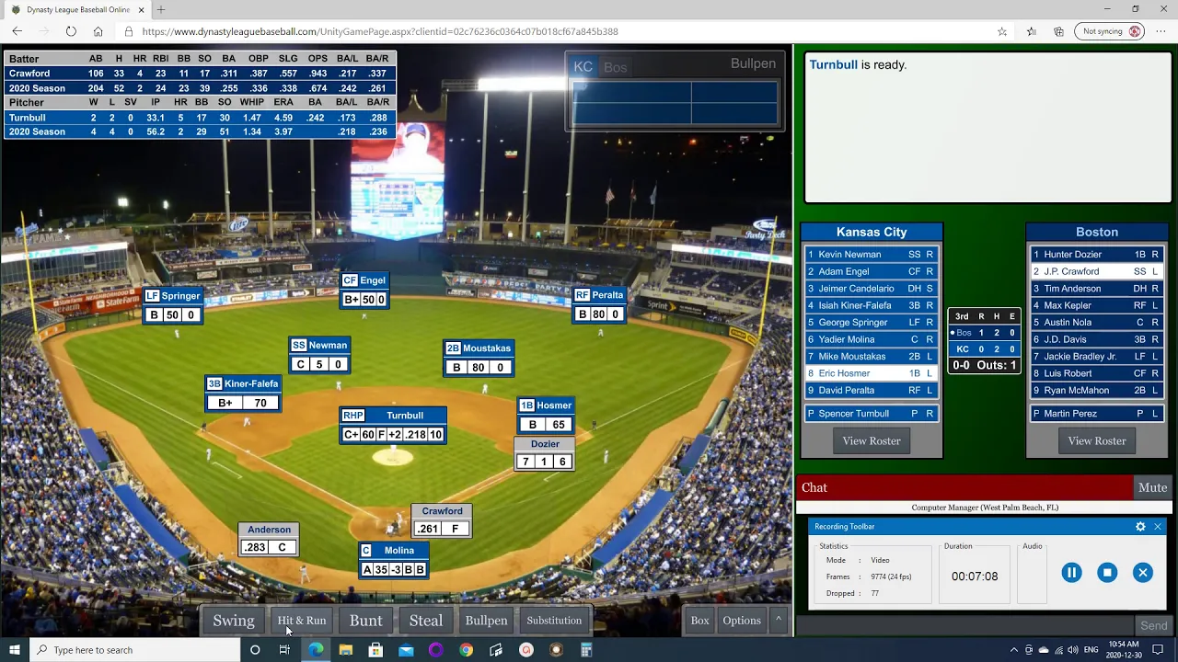Click Eric Hosmer in Kansas City lineup
Screen dimensions: 1178x662
click(872, 373)
